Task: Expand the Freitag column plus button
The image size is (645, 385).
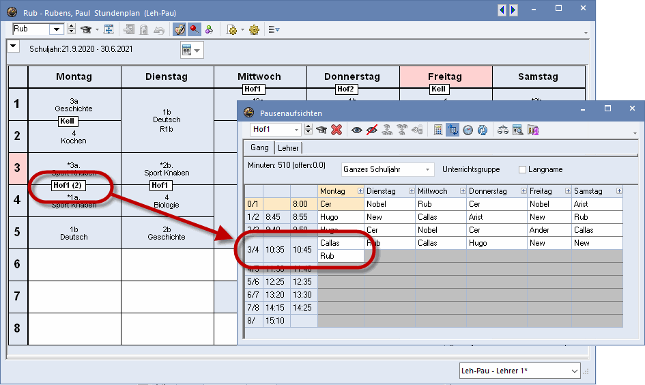Action: point(568,191)
